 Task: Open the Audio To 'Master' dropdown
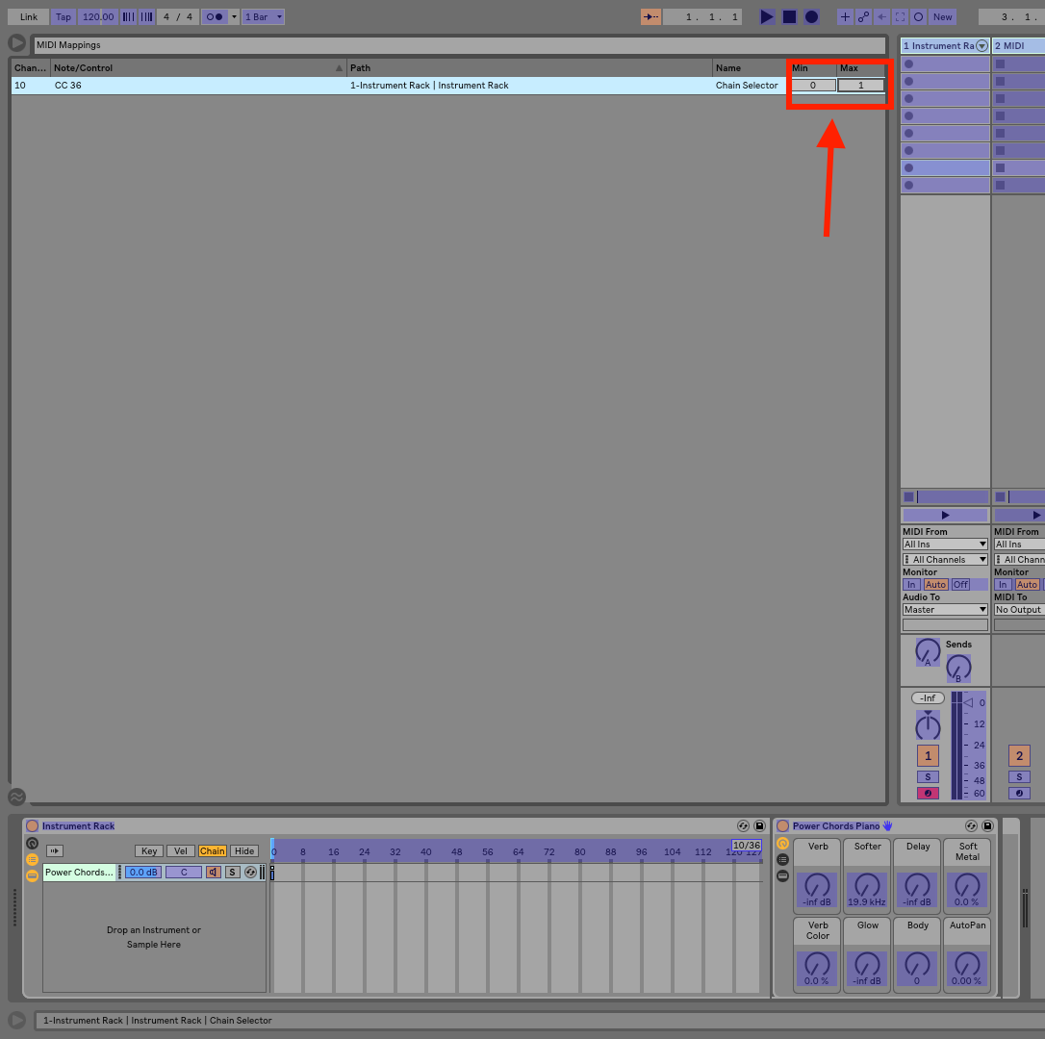tap(945, 609)
